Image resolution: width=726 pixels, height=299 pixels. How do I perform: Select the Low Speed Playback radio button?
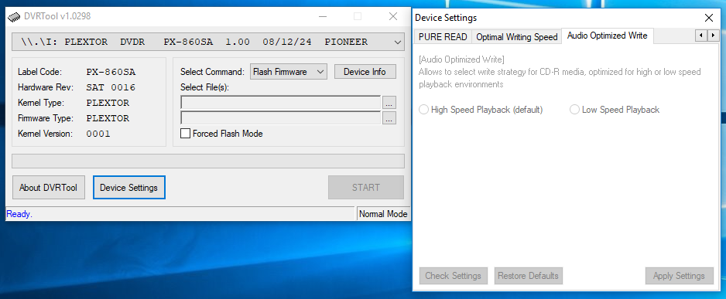(x=615, y=110)
